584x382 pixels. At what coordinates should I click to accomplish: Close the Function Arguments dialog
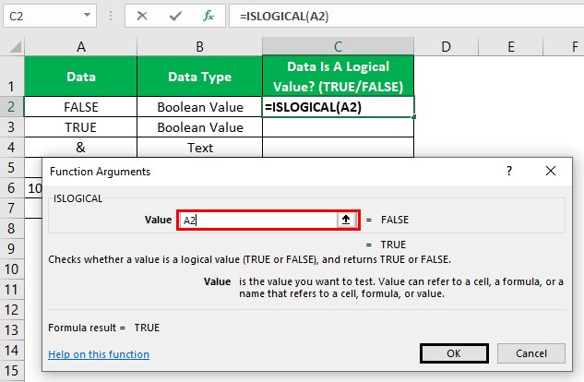[551, 171]
